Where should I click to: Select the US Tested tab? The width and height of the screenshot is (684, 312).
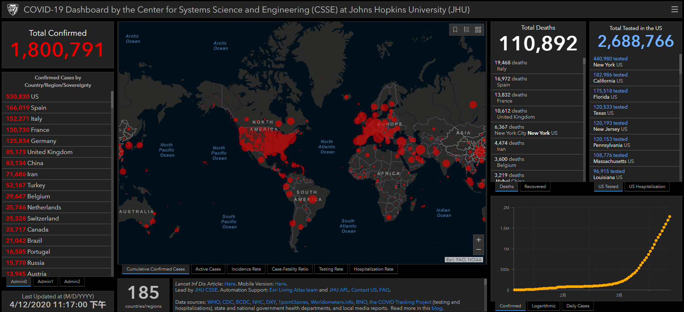coord(608,187)
